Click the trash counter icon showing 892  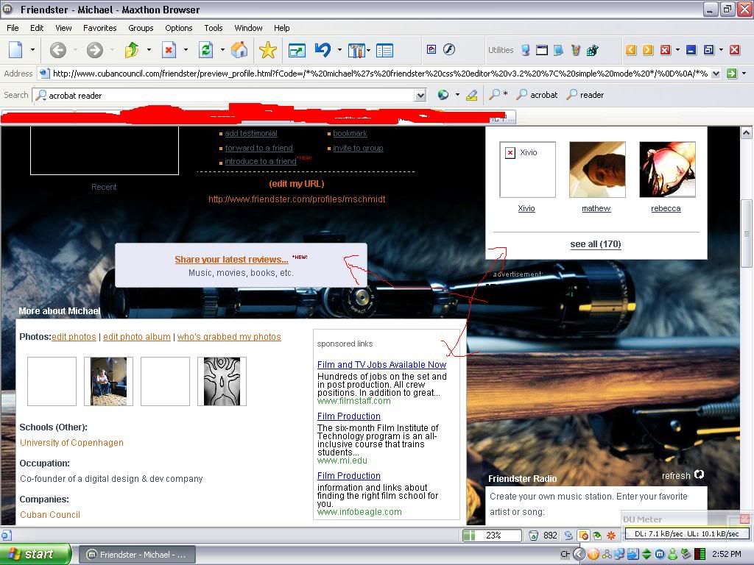[533, 536]
